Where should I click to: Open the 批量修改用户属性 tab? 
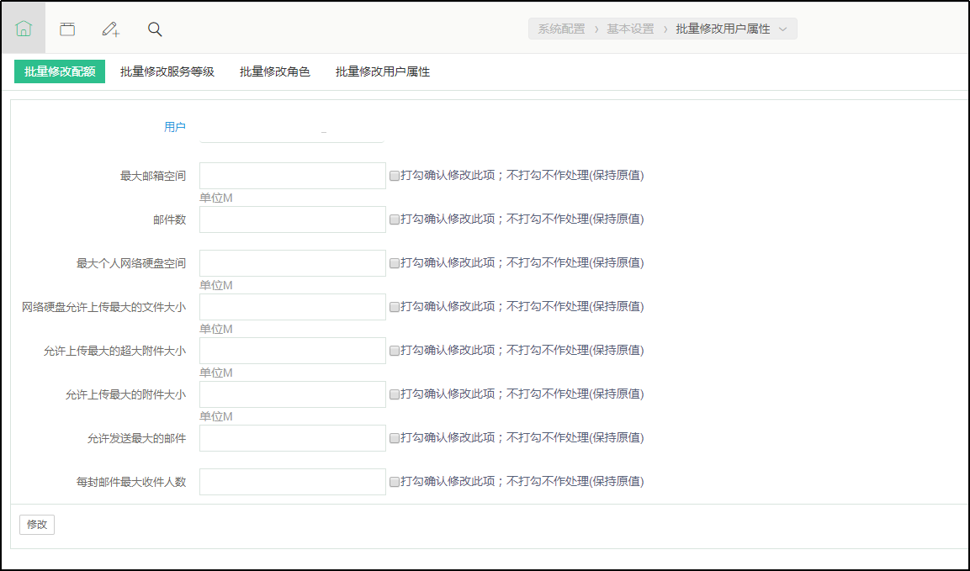[x=383, y=72]
